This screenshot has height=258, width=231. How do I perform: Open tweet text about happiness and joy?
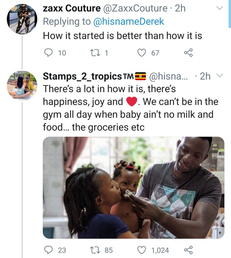129,108
